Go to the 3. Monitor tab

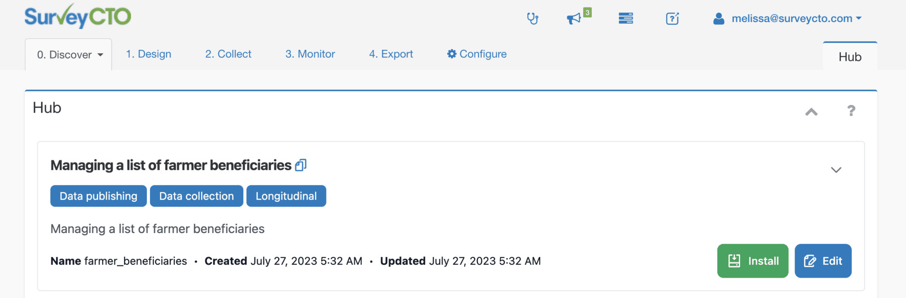[310, 54]
